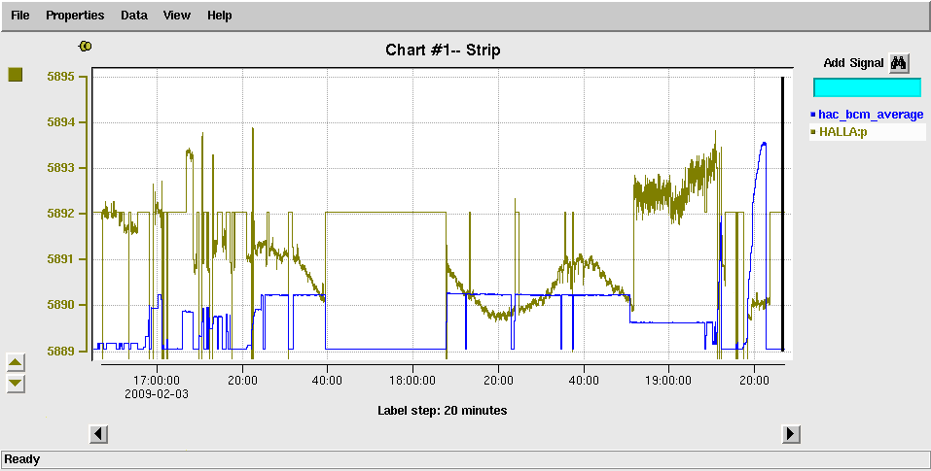Open the View menu
The image size is (931, 471).
pyautogui.click(x=176, y=16)
